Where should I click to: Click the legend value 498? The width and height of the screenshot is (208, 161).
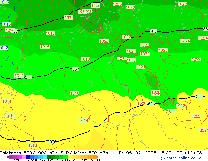[x=26, y=160]
